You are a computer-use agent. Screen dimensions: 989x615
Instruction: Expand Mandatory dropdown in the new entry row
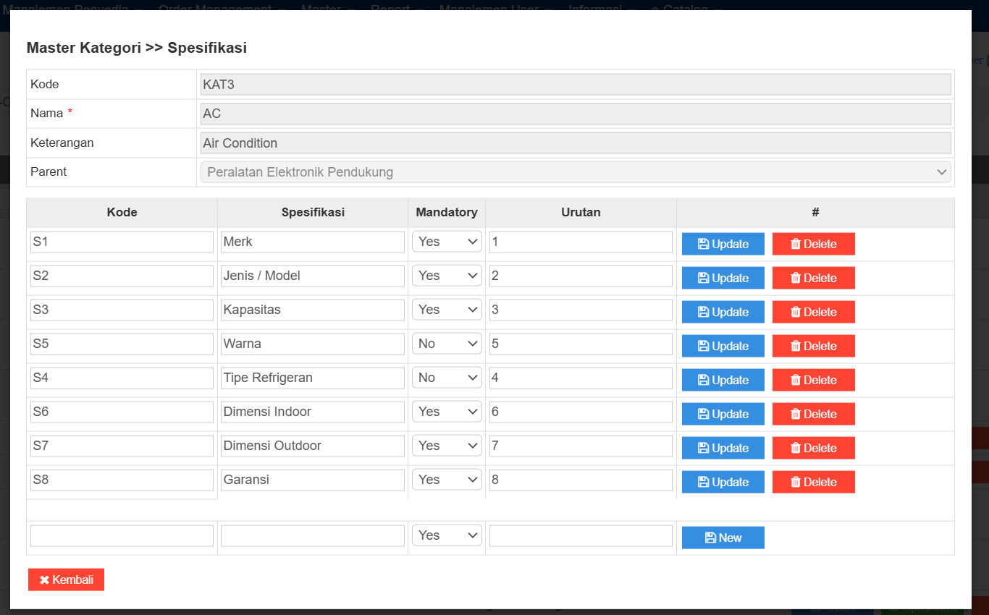point(447,535)
